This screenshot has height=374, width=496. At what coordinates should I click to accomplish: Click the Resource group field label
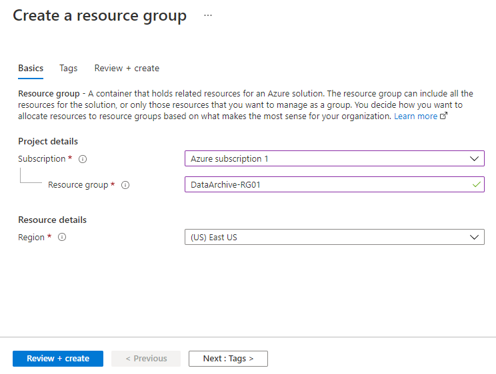(x=78, y=185)
